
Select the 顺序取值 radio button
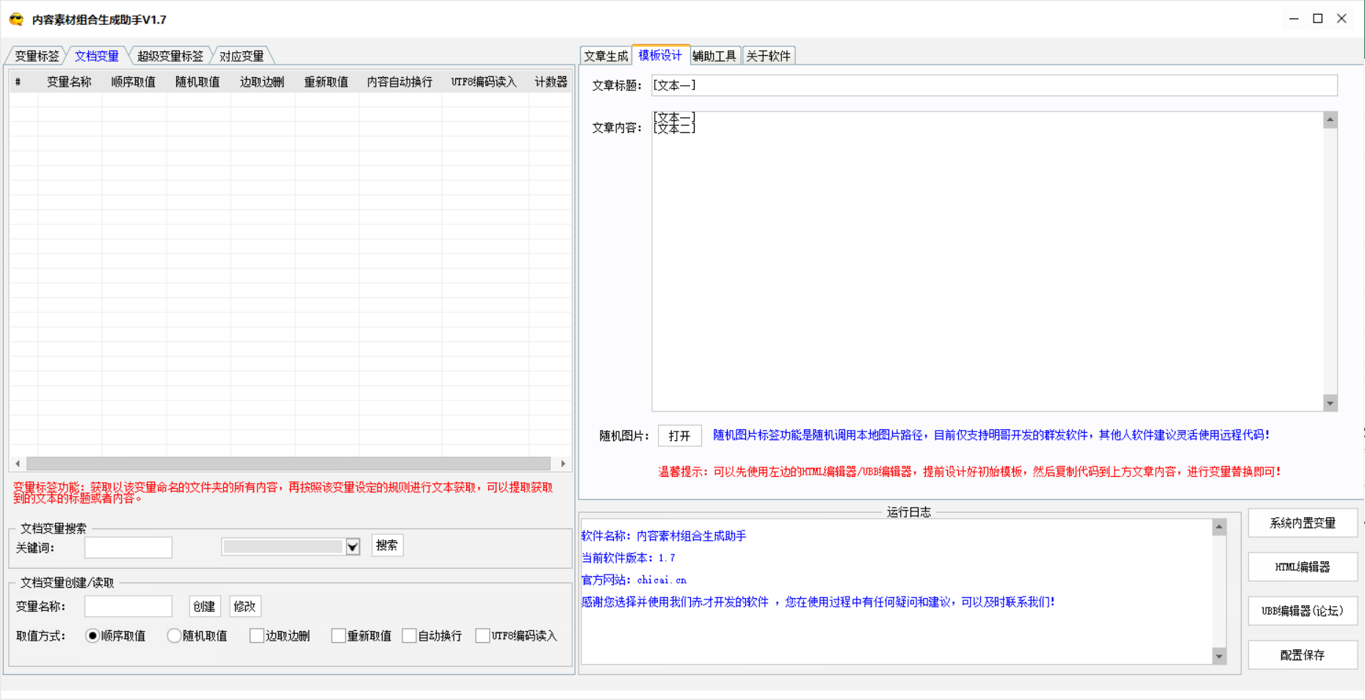pyautogui.click(x=93, y=635)
